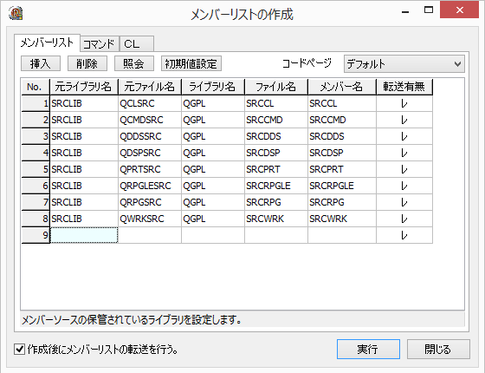Select the empty 元ライブラリ名 cell in row 9
Screen dimensions: 485x373
(x=84, y=235)
